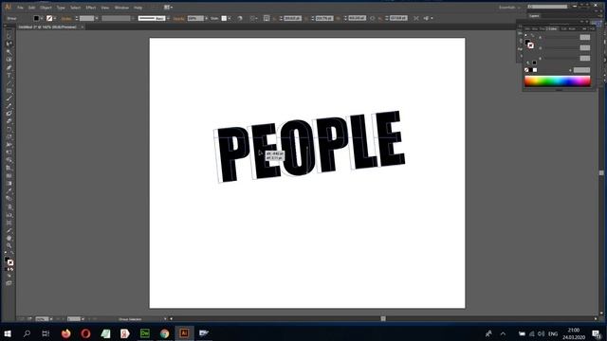Open the Effect menu
607x341 pixels.
tap(91, 8)
